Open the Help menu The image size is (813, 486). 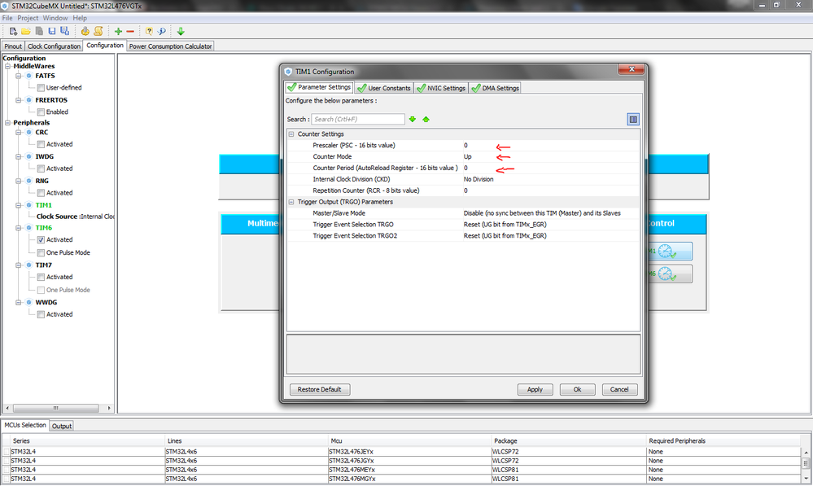[80, 18]
